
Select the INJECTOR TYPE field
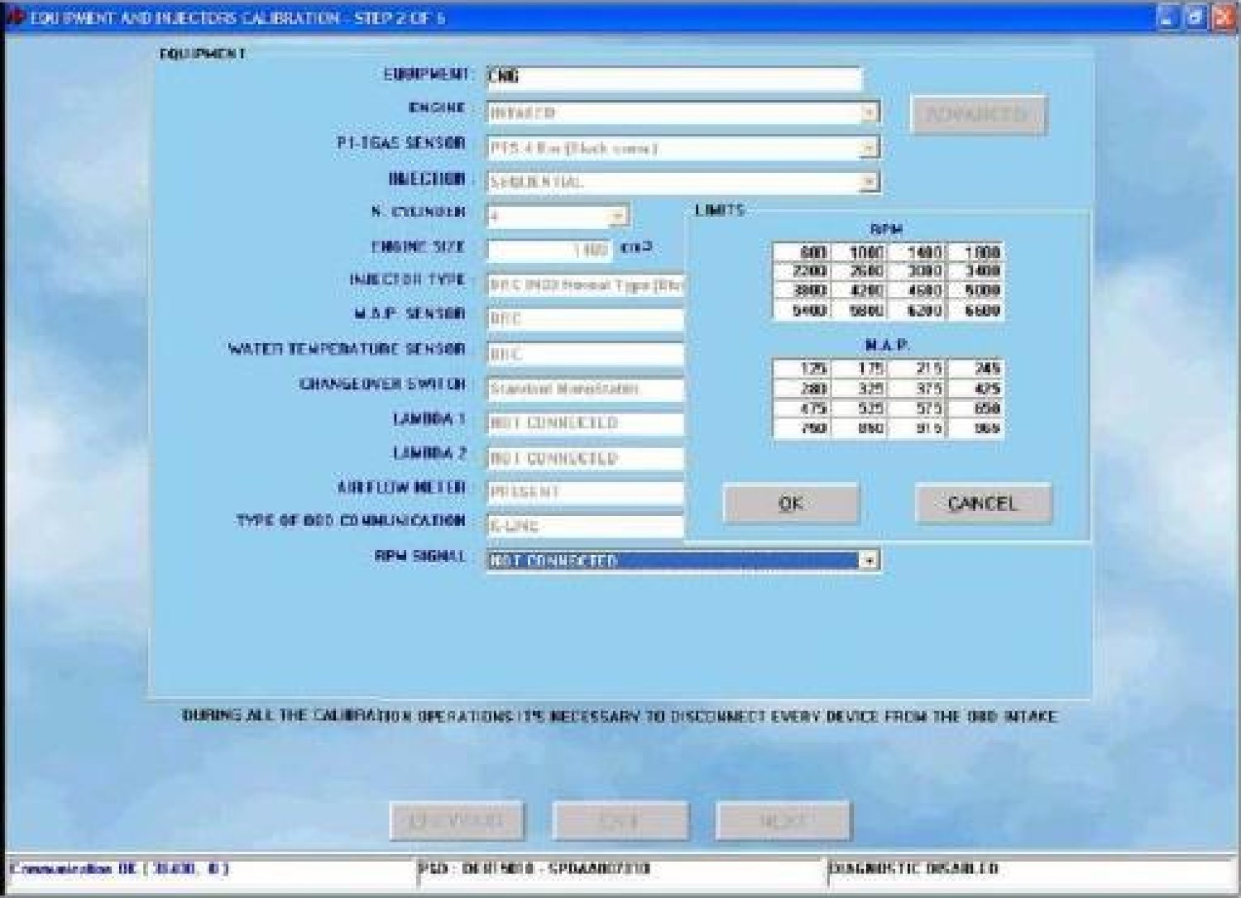586,285
